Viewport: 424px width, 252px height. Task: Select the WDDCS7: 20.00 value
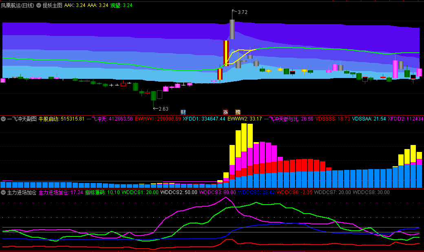[x=333, y=192]
